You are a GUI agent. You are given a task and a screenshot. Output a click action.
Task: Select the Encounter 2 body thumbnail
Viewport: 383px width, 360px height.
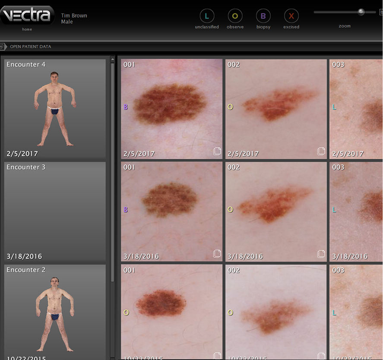(55, 313)
